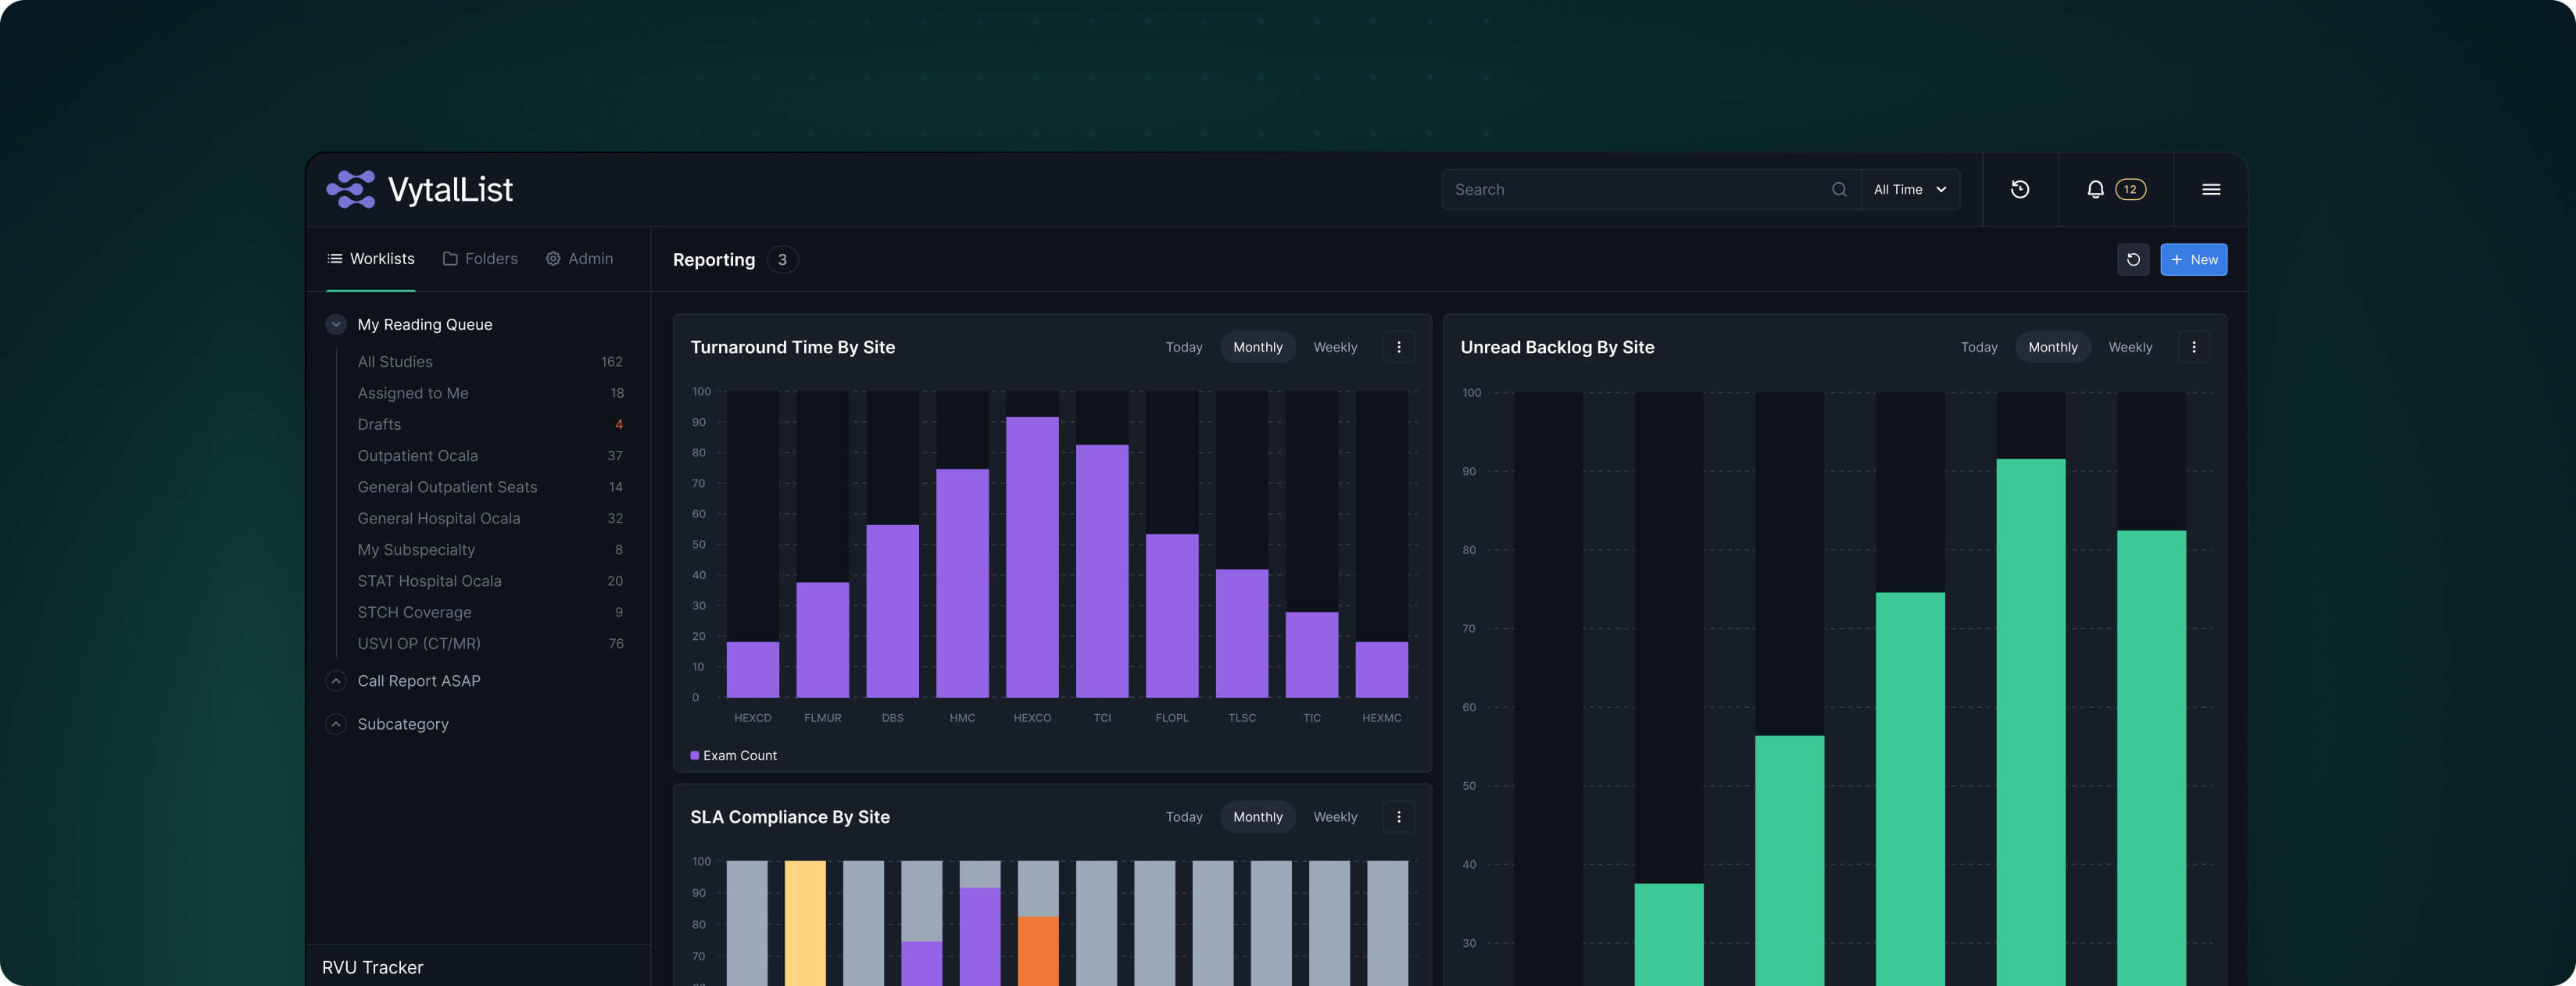Click the search magnifier icon
2576x986 pixels.
click(x=1838, y=189)
